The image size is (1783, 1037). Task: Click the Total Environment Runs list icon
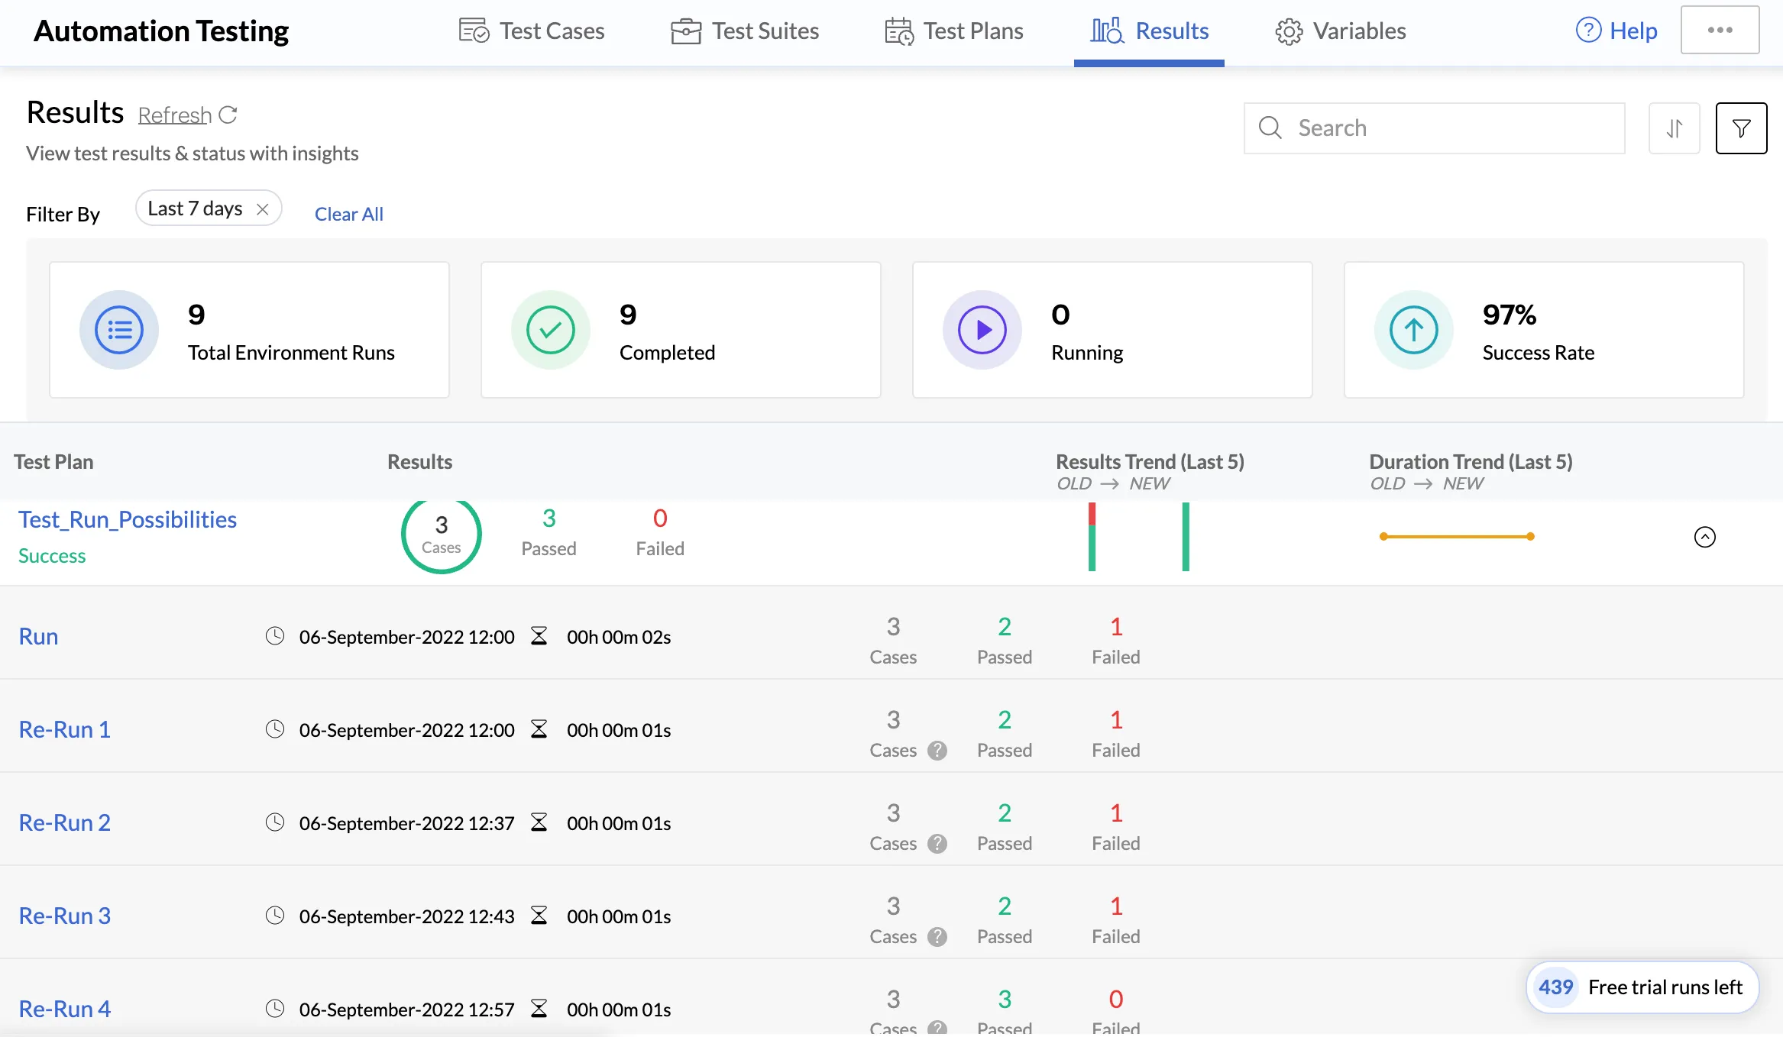pyautogui.click(x=119, y=330)
